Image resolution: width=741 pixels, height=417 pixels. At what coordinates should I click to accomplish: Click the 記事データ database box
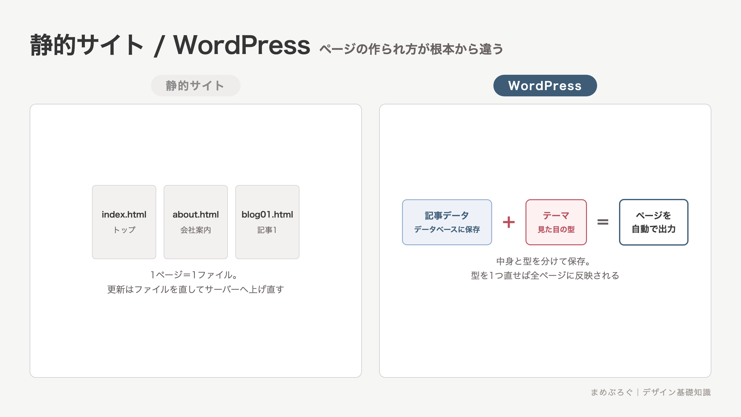pyautogui.click(x=447, y=222)
